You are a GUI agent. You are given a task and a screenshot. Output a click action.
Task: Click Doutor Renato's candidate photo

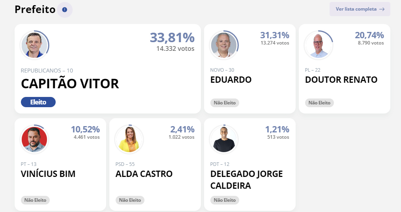(x=319, y=45)
